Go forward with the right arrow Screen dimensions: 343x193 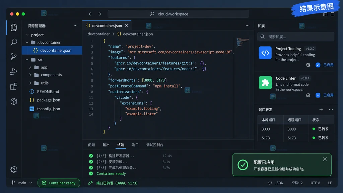click(x=99, y=14)
